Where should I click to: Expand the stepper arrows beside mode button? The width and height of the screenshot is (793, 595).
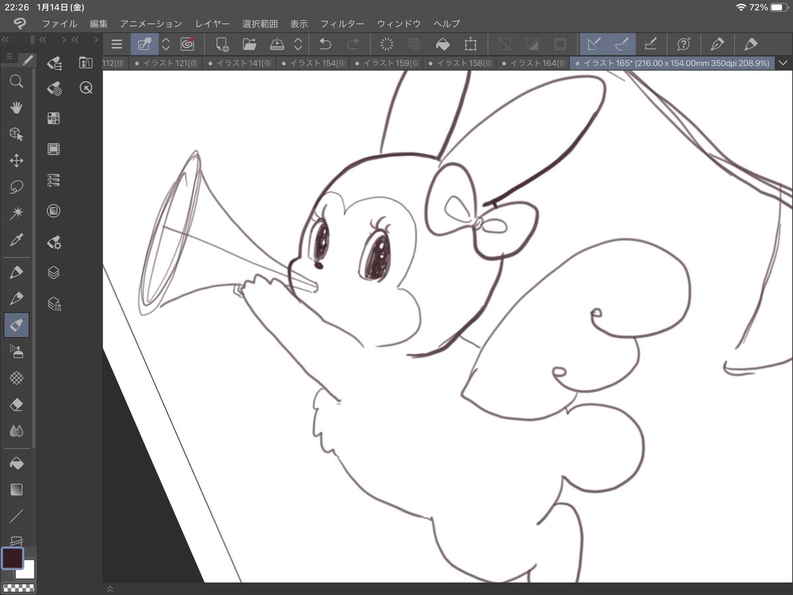[x=166, y=44]
